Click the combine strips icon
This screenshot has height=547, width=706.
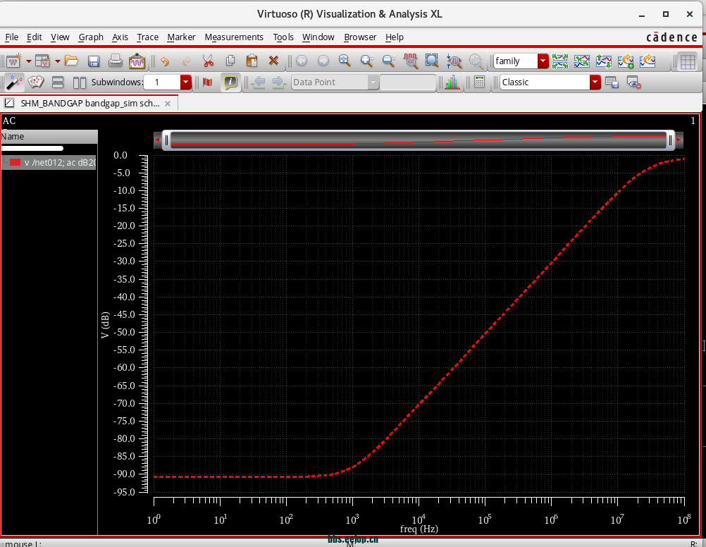582,61
